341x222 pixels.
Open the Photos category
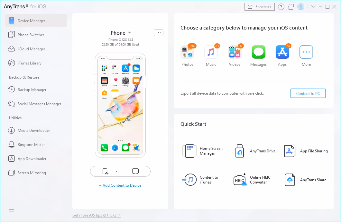(x=187, y=52)
